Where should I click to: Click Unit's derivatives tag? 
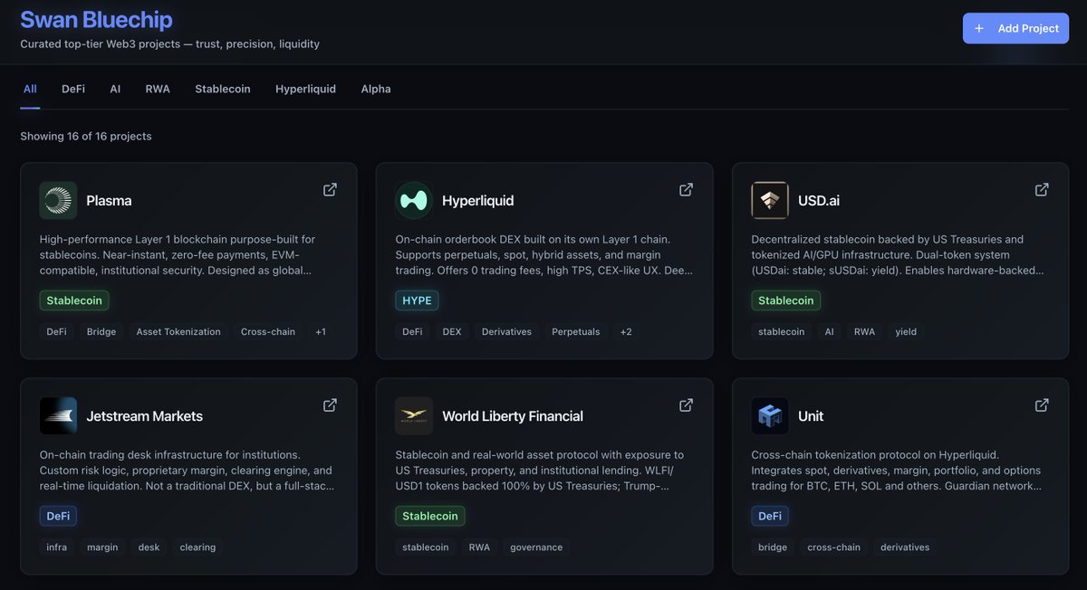click(905, 547)
